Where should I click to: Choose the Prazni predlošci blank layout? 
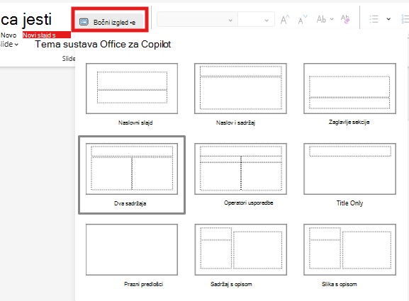pyautogui.click(x=132, y=255)
